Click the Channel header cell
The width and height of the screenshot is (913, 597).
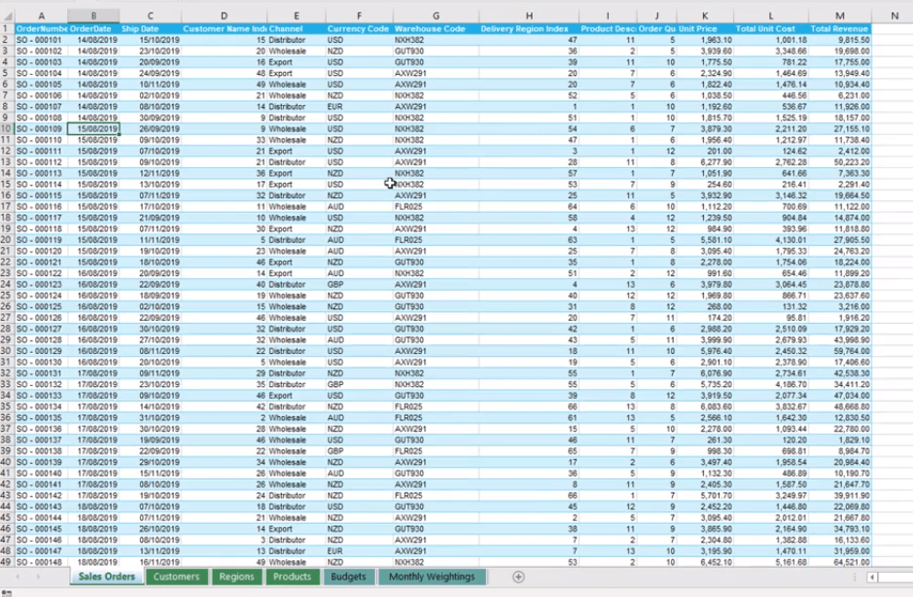pos(297,28)
